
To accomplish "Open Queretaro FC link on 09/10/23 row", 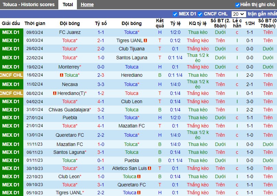I will click(131, 185).
